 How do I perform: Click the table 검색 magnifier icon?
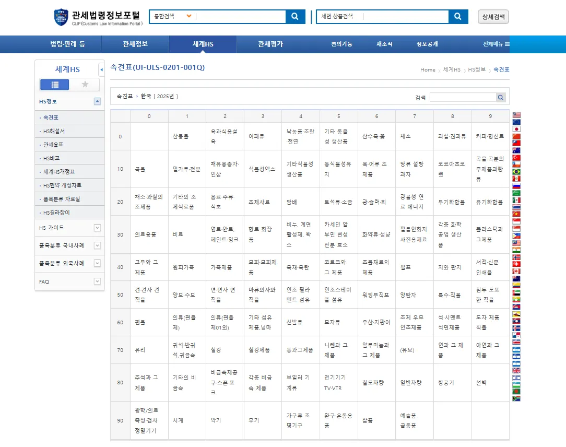coord(501,97)
